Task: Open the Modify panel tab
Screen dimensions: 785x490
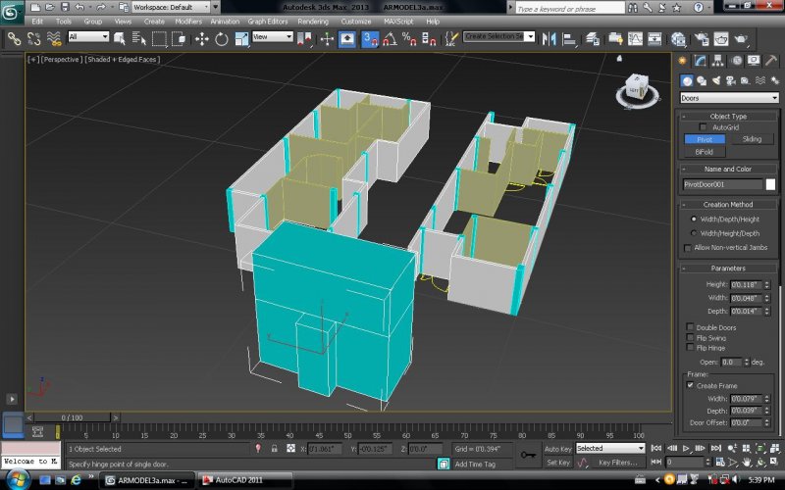Action: pos(701,61)
